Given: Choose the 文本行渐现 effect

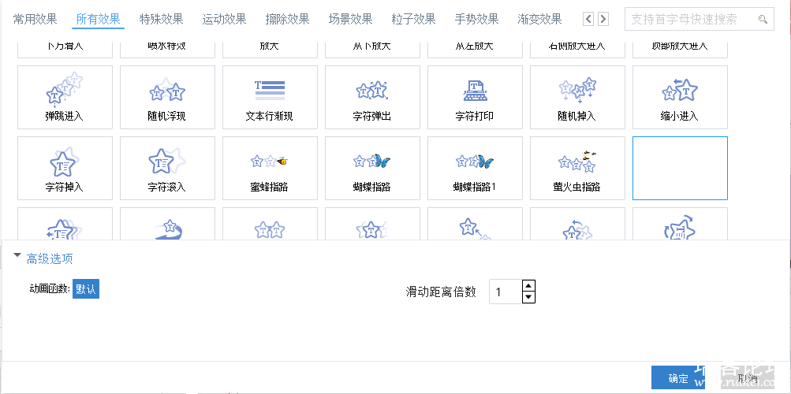Looking at the screenshot, I should click(270, 97).
